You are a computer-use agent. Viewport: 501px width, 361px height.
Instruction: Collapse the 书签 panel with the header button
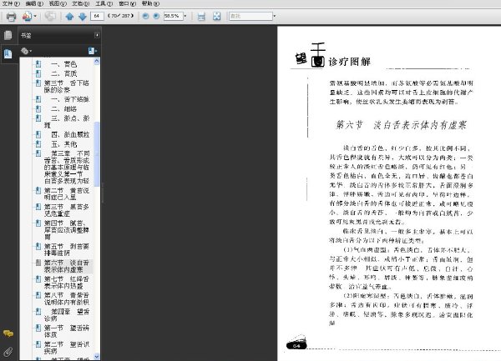pyautogui.click(x=97, y=35)
